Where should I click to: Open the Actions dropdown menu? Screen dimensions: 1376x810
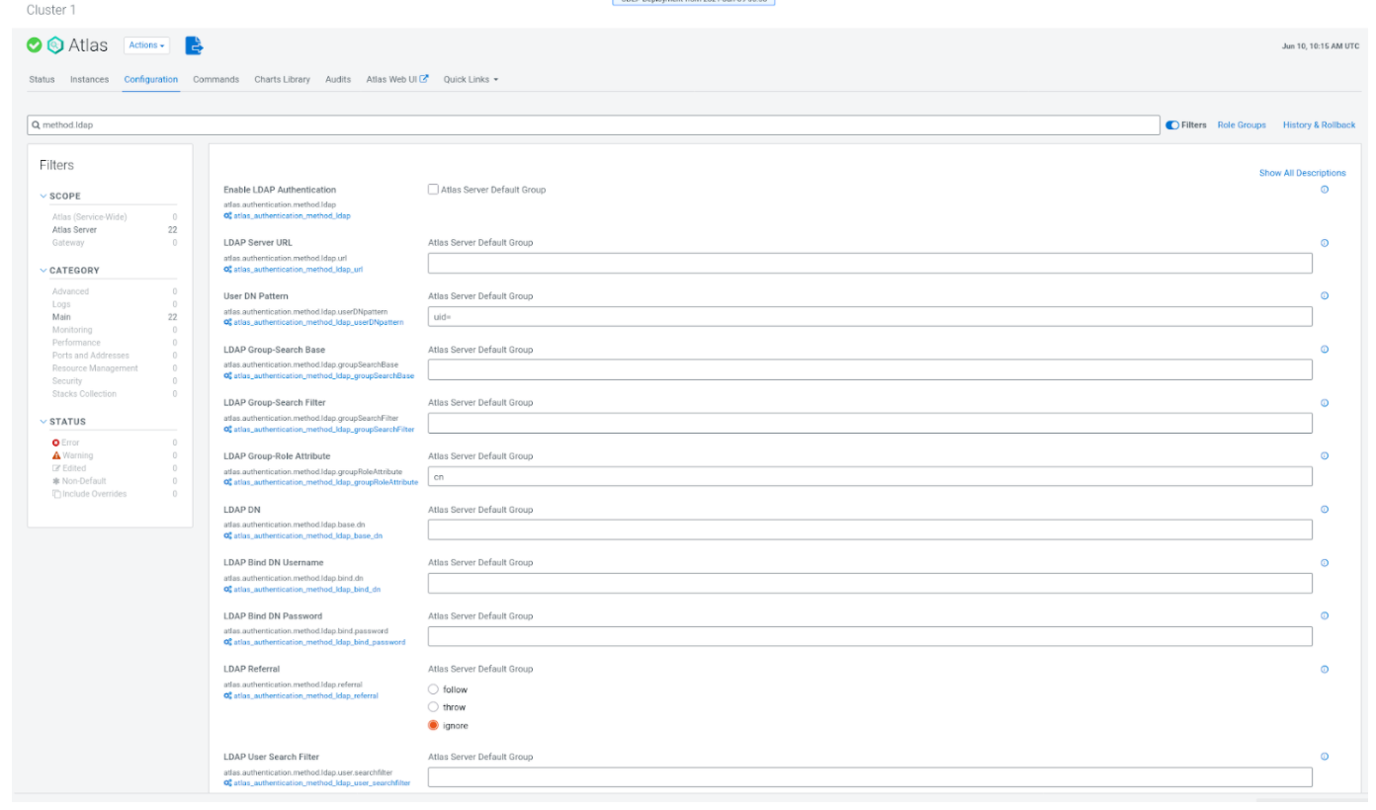[146, 45]
